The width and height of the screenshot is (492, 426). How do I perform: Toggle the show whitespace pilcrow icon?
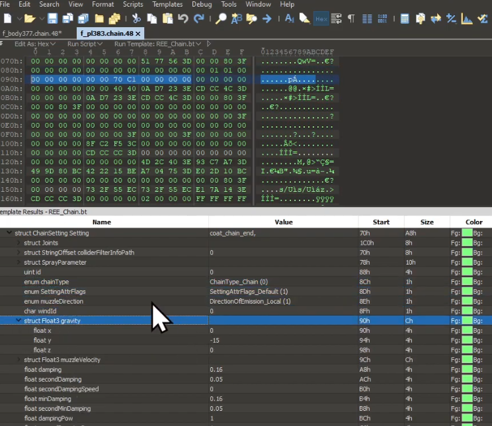pos(350,19)
